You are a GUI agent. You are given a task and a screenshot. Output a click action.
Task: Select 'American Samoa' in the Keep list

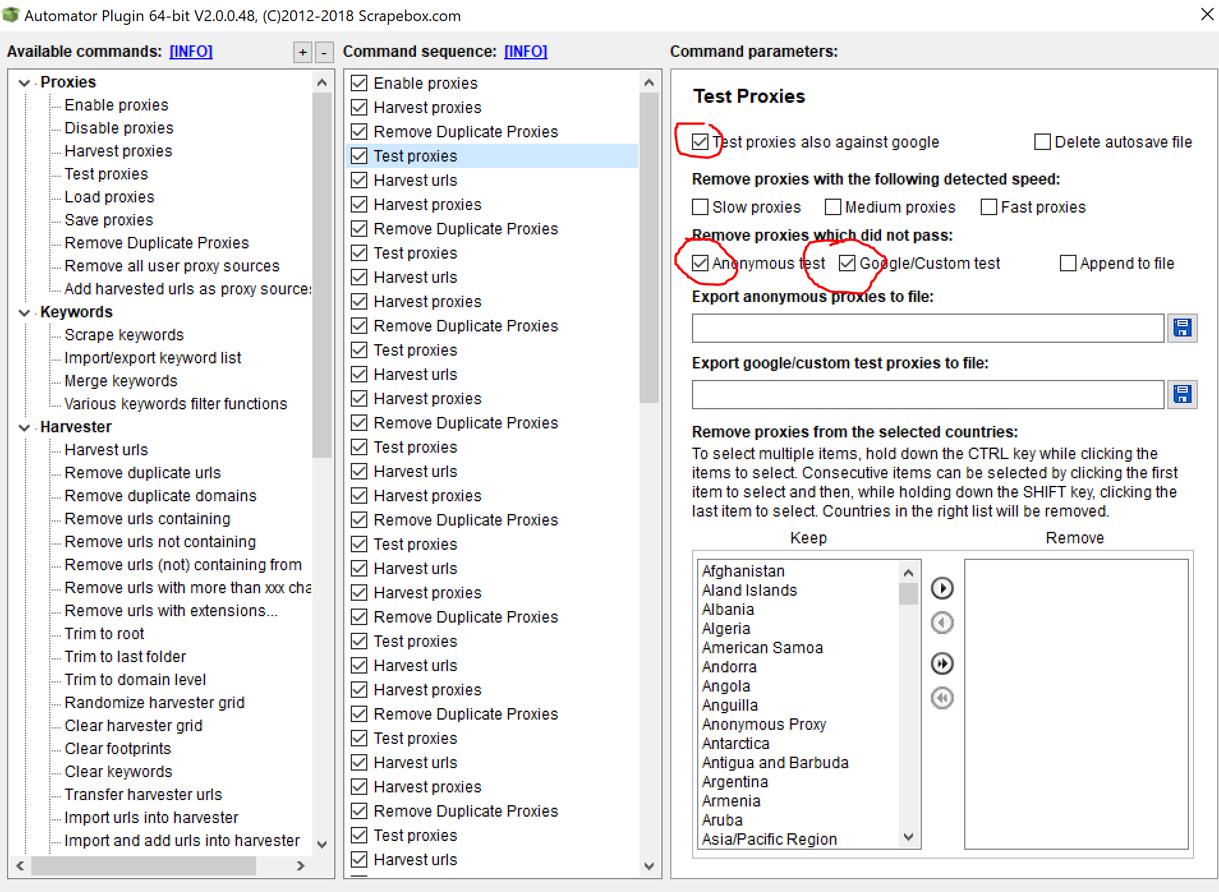point(762,647)
